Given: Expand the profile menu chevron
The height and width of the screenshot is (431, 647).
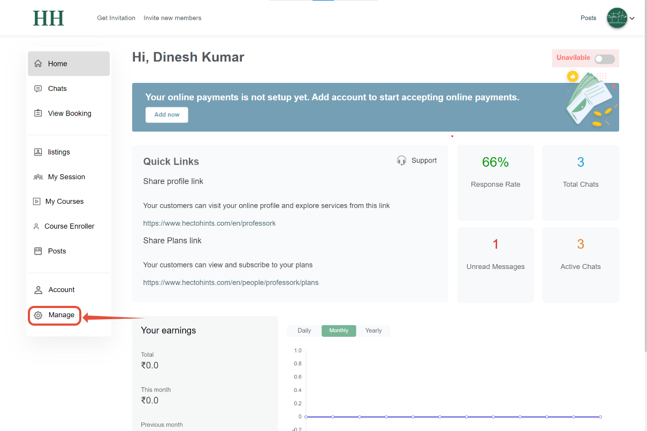Looking at the screenshot, I should [633, 18].
